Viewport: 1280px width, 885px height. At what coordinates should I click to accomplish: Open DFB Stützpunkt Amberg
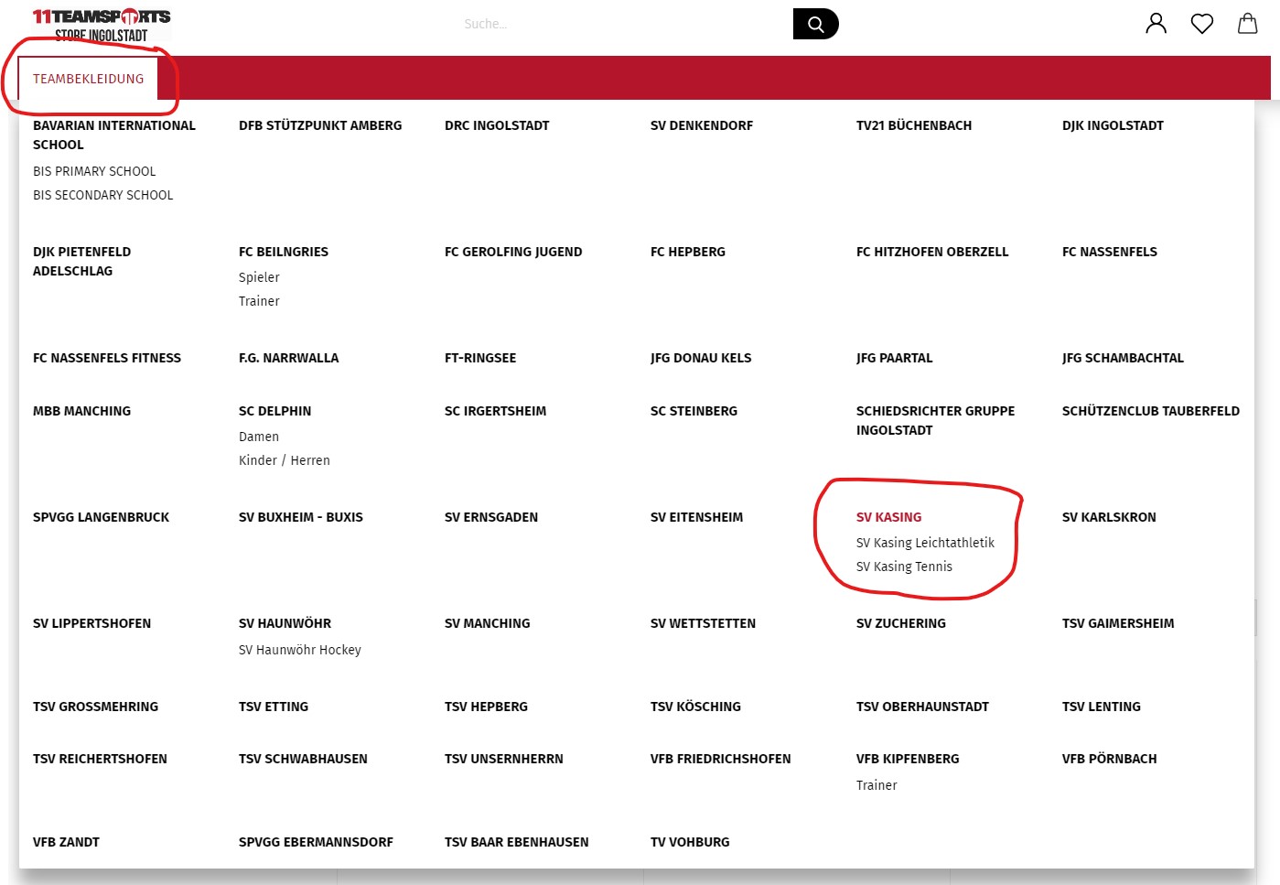[320, 125]
